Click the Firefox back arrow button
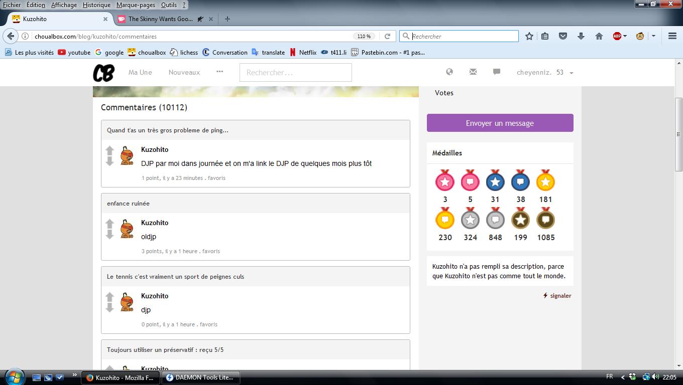 tap(11, 36)
